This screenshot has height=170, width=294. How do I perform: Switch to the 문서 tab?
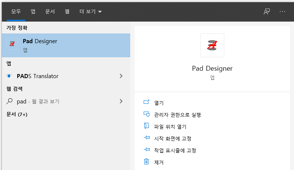pyautogui.click(x=50, y=12)
